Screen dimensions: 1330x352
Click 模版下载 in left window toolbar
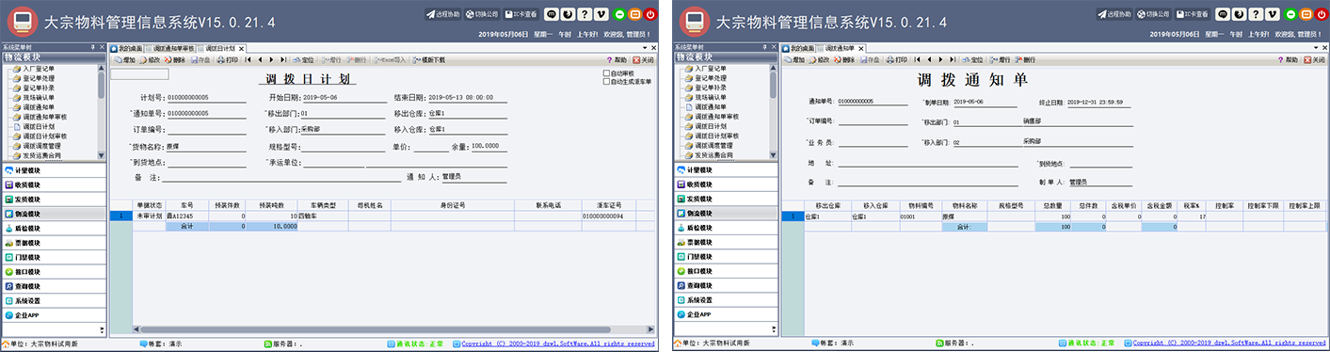coord(428,59)
